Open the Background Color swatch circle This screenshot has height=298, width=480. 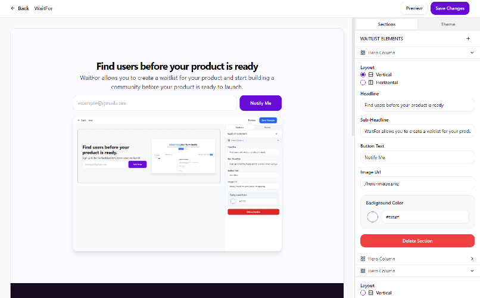tap(372, 217)
